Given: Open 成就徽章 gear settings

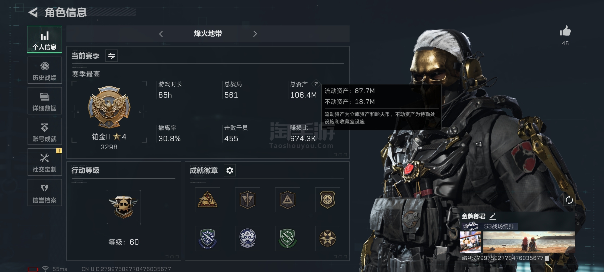Looking at the screenshot, I should click(230, 171).
